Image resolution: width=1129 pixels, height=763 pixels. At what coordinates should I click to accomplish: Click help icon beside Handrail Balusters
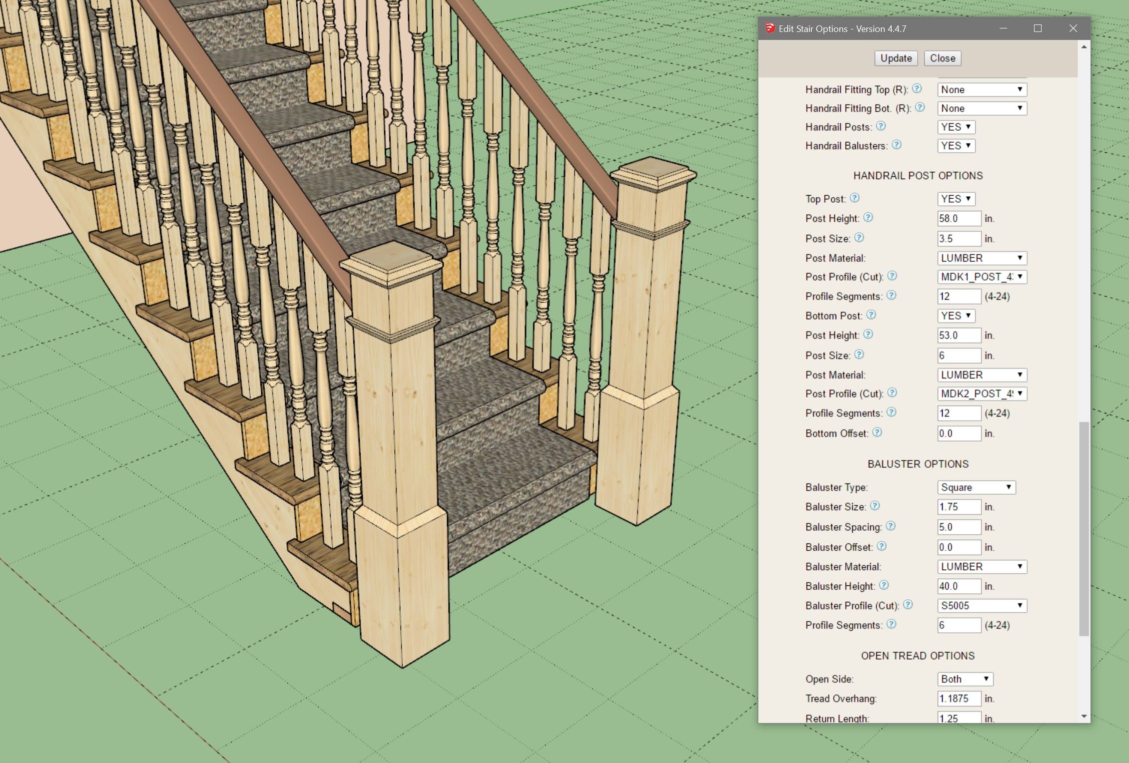coord(897,145)
